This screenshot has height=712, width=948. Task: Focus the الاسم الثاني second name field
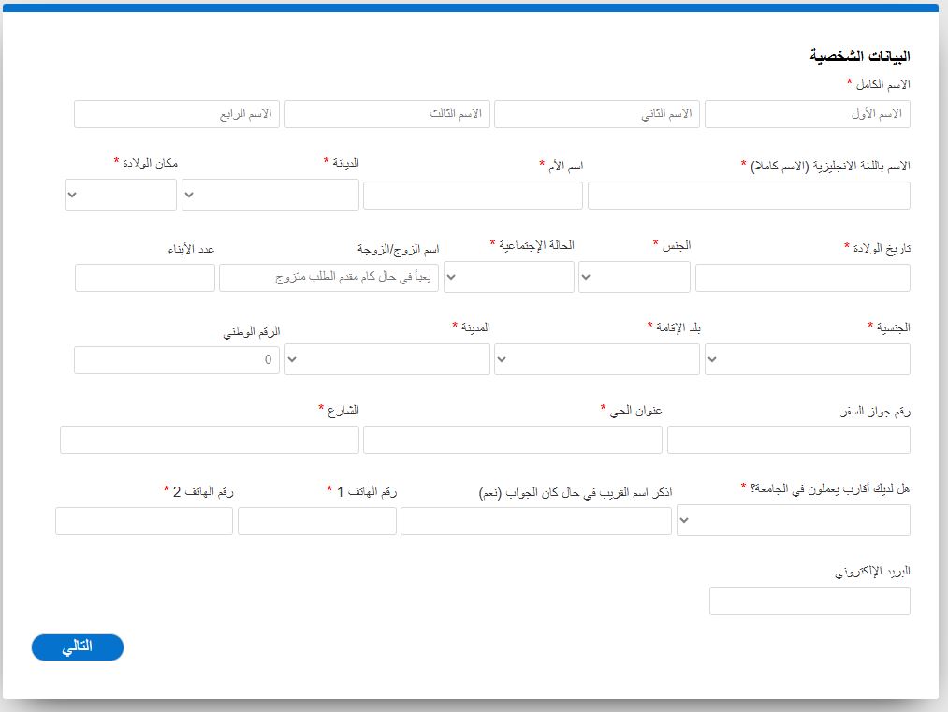[596, 114]
